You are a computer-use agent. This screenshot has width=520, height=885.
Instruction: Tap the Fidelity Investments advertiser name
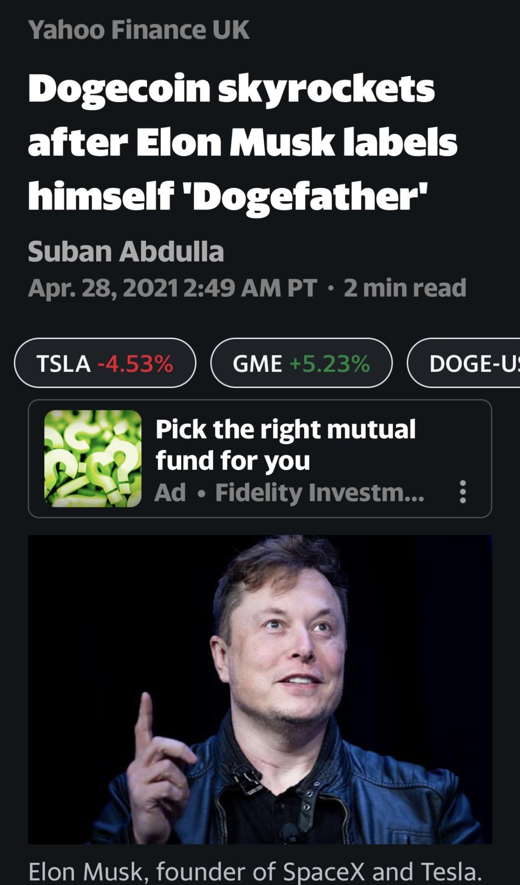click(x=320, y=493)
